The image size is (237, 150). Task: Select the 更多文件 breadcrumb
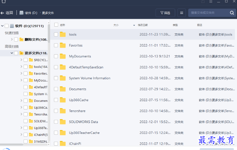coord(48,13)
